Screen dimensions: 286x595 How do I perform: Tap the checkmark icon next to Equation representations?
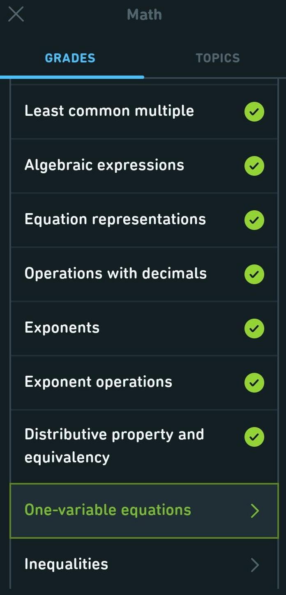254,220
